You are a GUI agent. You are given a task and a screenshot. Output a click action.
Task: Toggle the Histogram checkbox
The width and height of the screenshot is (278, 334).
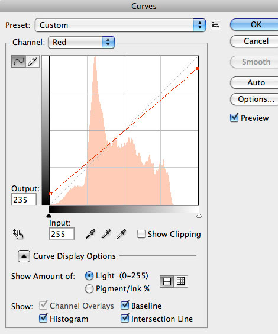pyautogui.click(x=43, y=319)
